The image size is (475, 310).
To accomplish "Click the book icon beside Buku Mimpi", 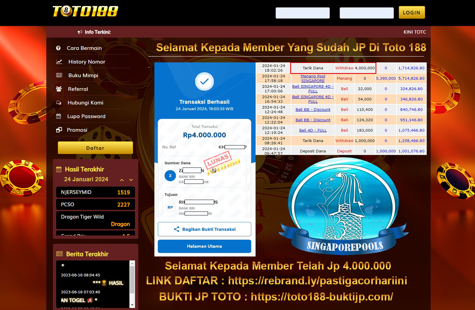I will pos(59,75).
